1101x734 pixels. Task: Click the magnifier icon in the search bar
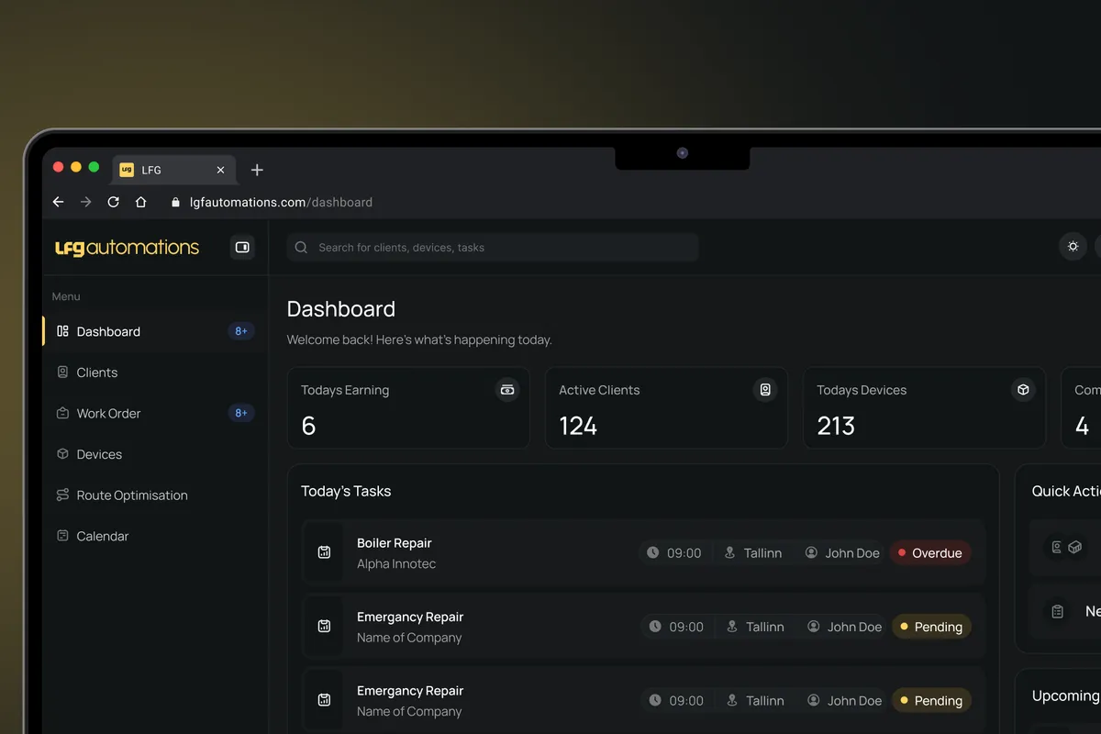pyautogui.click(x=300, y=247)
